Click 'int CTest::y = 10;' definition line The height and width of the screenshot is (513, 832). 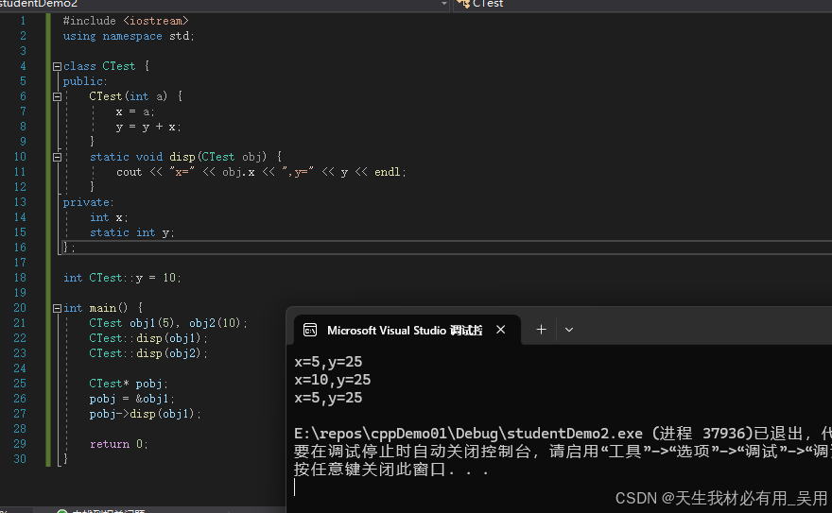click(122, 278)
